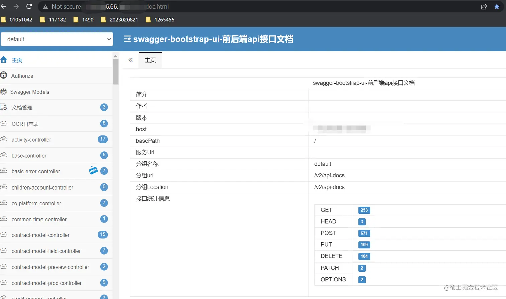The image size is (506, 299).
Task: Open the 2023020821 bookmark folder
Action: coord(119,20)
